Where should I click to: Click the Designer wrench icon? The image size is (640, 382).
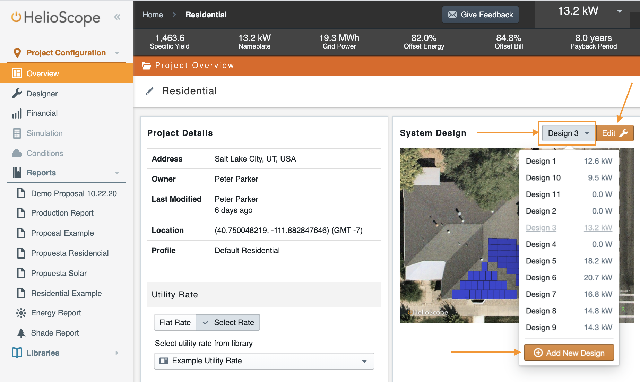[17, 93]
